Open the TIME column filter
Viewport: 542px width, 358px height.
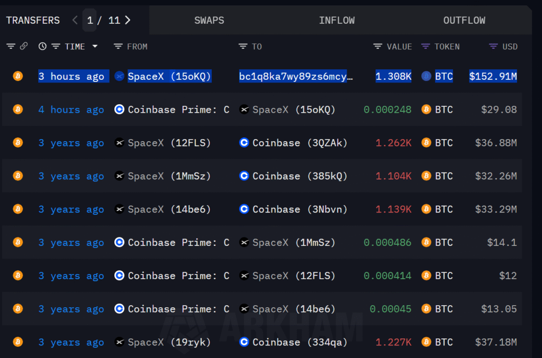pos(56,46)
